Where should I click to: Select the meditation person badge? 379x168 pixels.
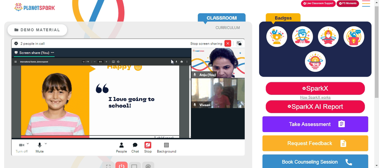pos(328,37)
